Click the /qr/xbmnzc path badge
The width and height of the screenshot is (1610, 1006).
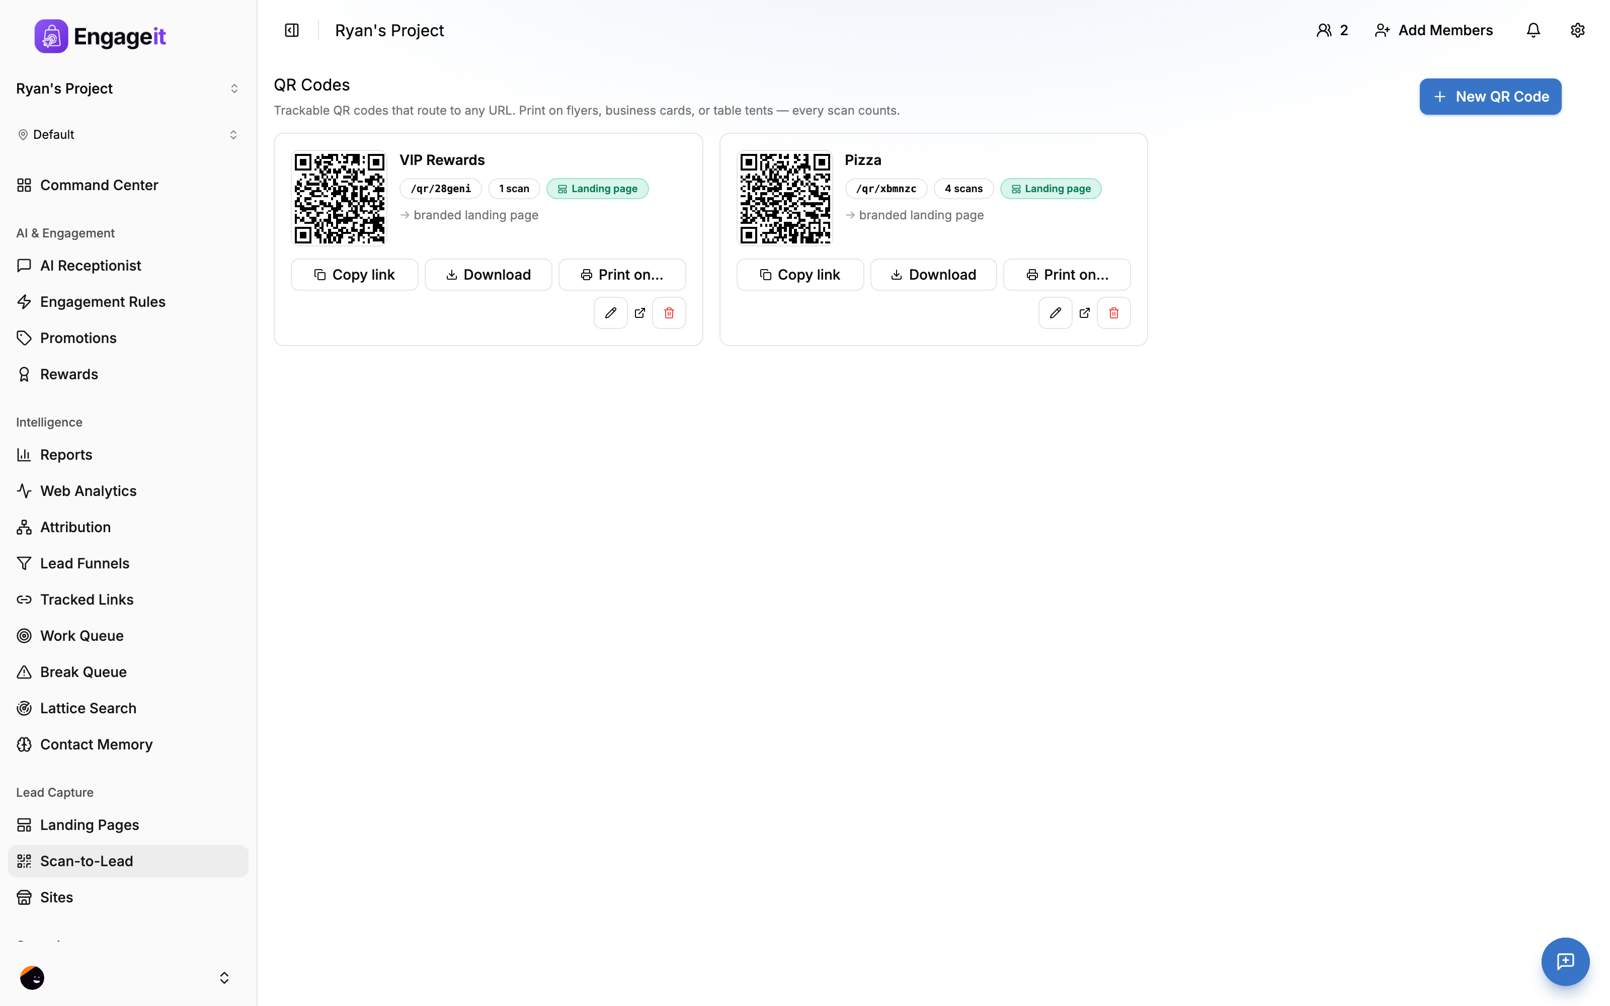coord(886,189)
